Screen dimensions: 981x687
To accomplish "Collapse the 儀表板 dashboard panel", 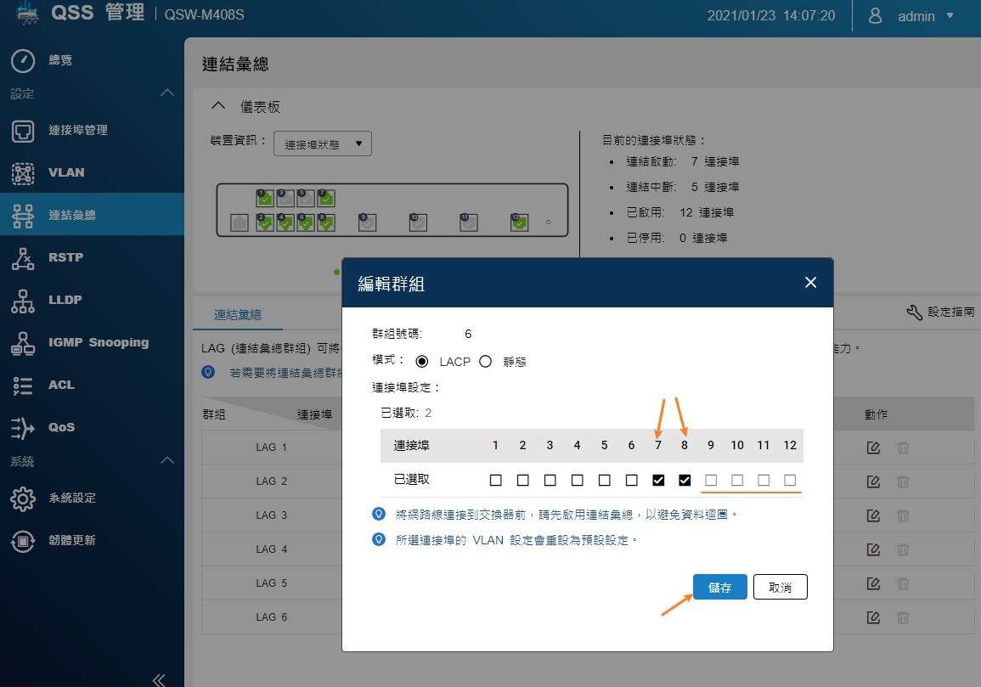I will tap(218, 106).
